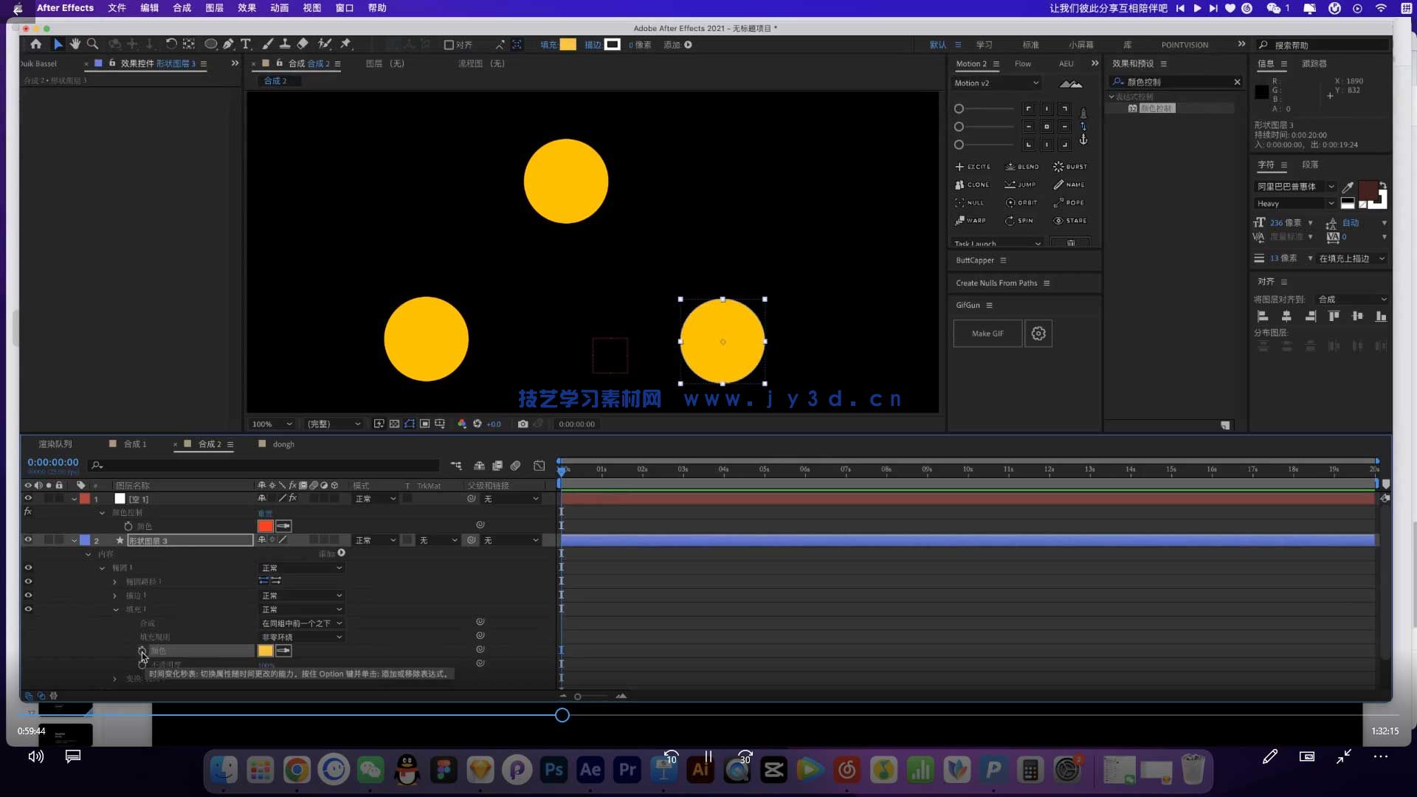Image resolution: width=1417 pixels, height=797 pixels.
Task: Open the Motion v2 dropdown
Action: (x=996, y=83)
